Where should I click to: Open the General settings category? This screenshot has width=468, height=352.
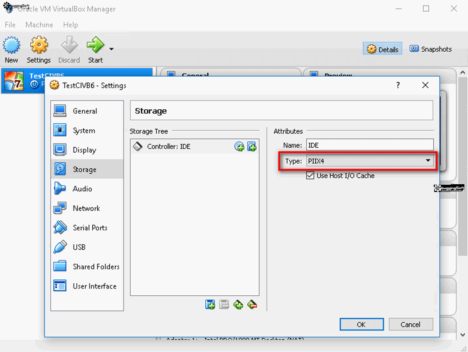click(x=87, y=111)
